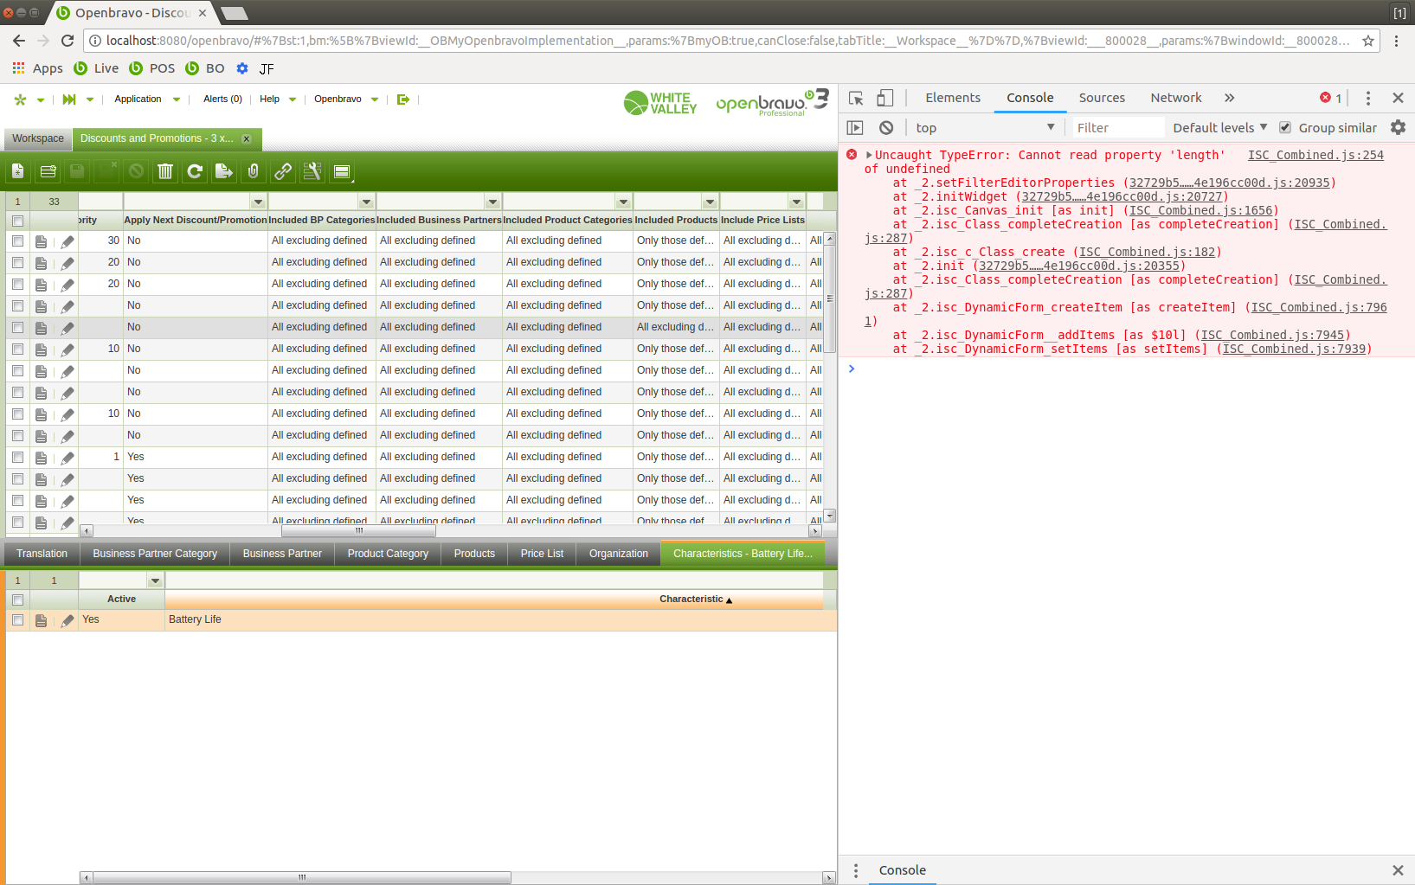
Task: Toggle device toolbar in DevTools
Action: [x=884, y=98]
